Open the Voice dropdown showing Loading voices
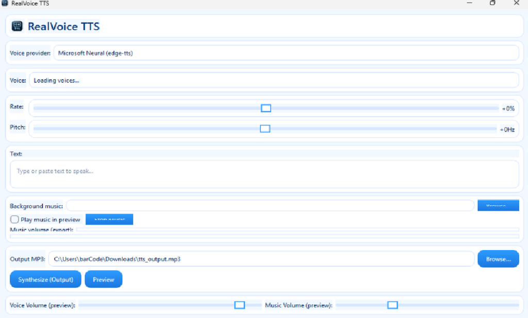 tap(274, 80)
